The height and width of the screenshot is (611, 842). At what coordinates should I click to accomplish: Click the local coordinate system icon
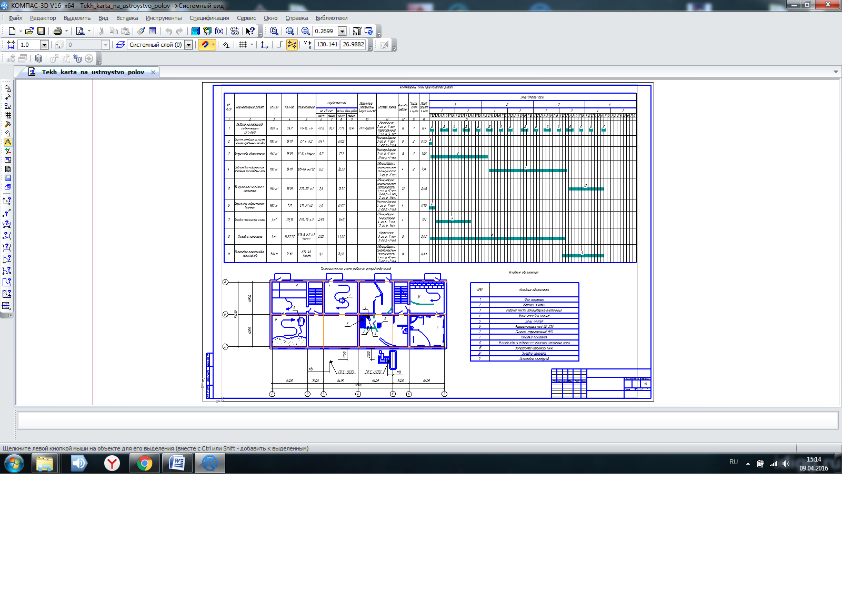point(265,45)
